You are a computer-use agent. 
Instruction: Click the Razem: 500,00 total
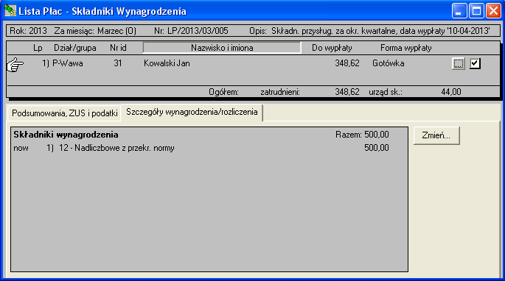(x=362, y=135)
